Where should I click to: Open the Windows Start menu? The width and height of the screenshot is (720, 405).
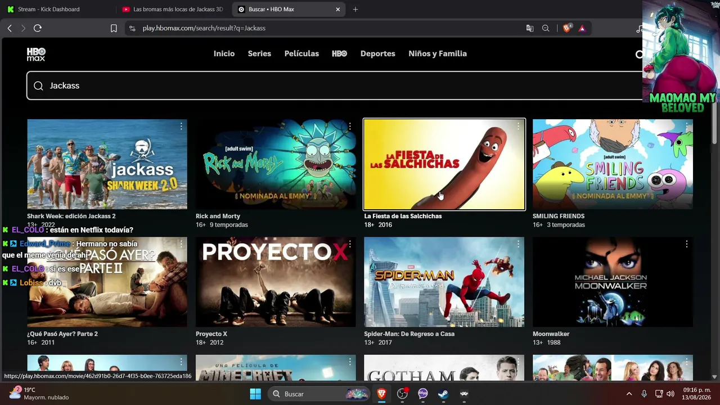[255, 394]
